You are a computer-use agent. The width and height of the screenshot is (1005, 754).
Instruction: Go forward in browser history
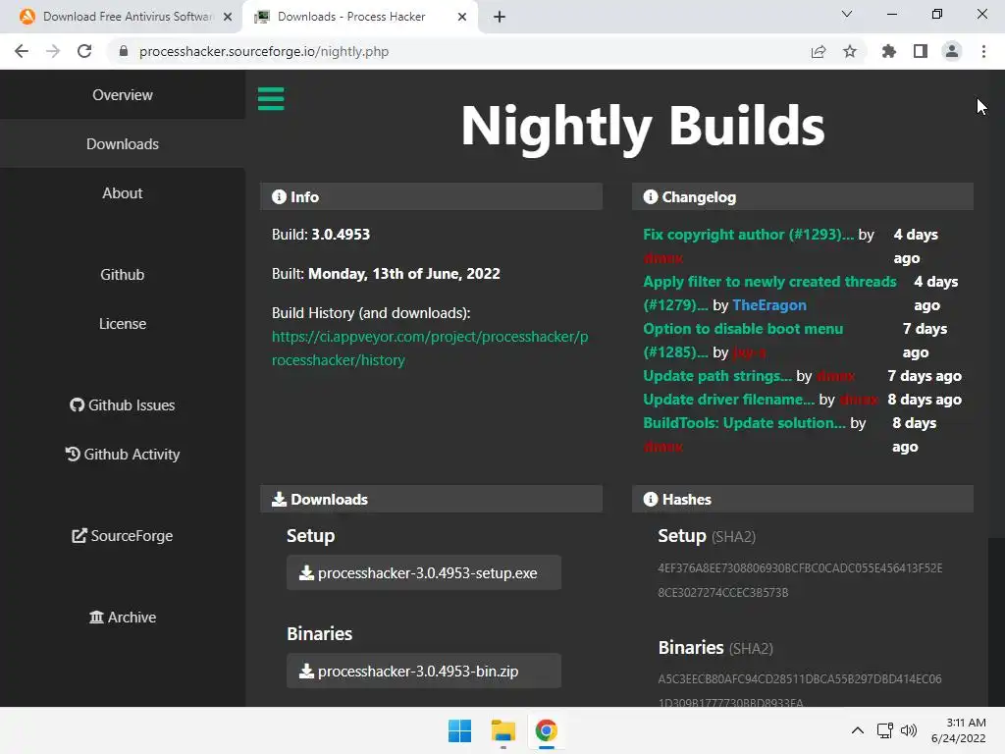[x=53, y=51]
